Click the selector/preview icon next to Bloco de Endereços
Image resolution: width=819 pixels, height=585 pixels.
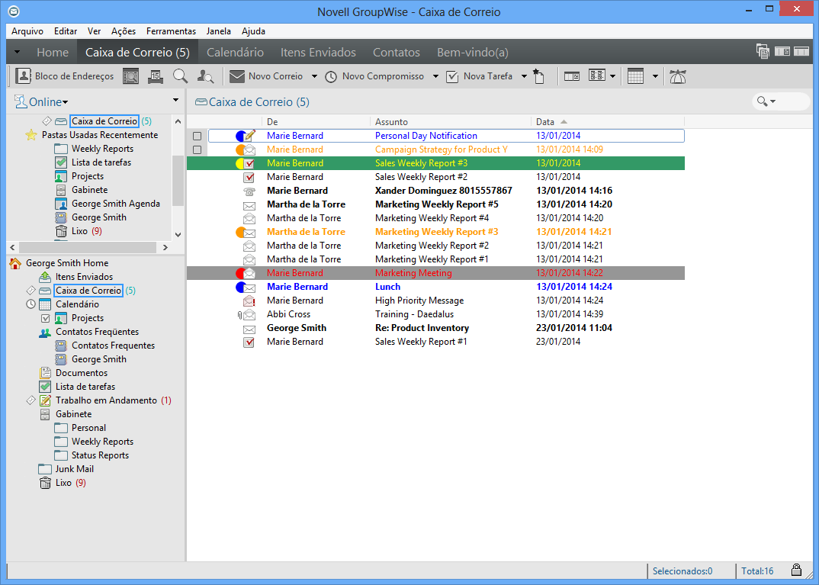130,77
